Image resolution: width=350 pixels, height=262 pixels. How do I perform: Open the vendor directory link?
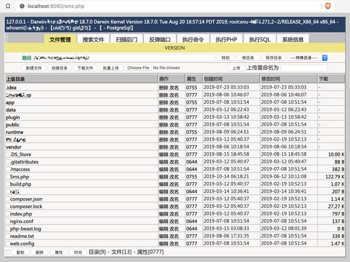pos(14,147)
